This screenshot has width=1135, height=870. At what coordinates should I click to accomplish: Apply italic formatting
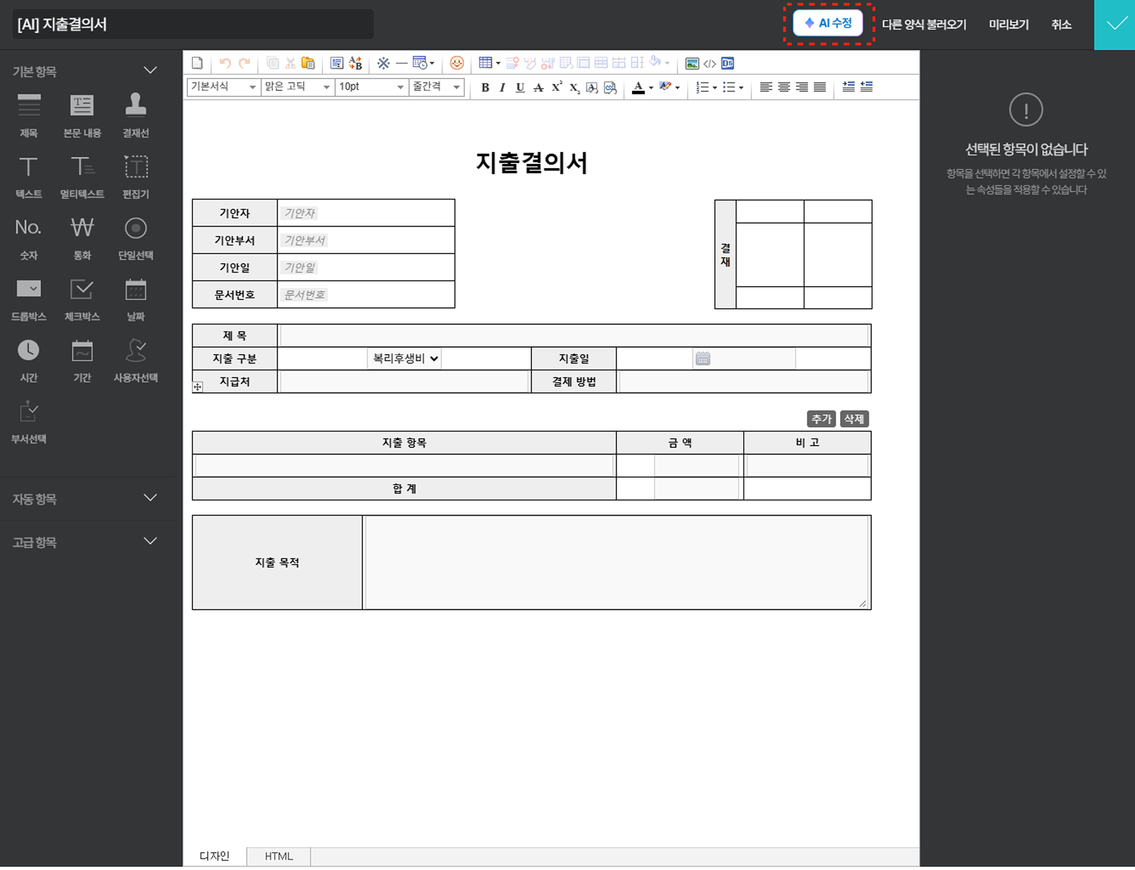tap(502, 87)
